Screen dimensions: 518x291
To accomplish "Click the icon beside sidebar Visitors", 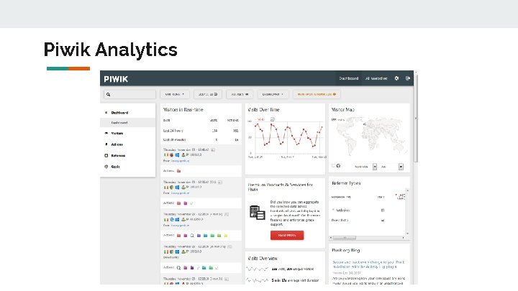I will click(106, 134).
